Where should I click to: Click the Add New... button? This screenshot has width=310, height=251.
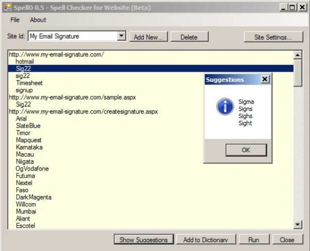[148, 37]
